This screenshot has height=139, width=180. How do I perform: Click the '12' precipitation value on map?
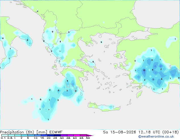click(x=144, y=70)
